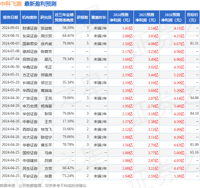
Task: Click the 机构简称 column header
Action: click(30, 17)
